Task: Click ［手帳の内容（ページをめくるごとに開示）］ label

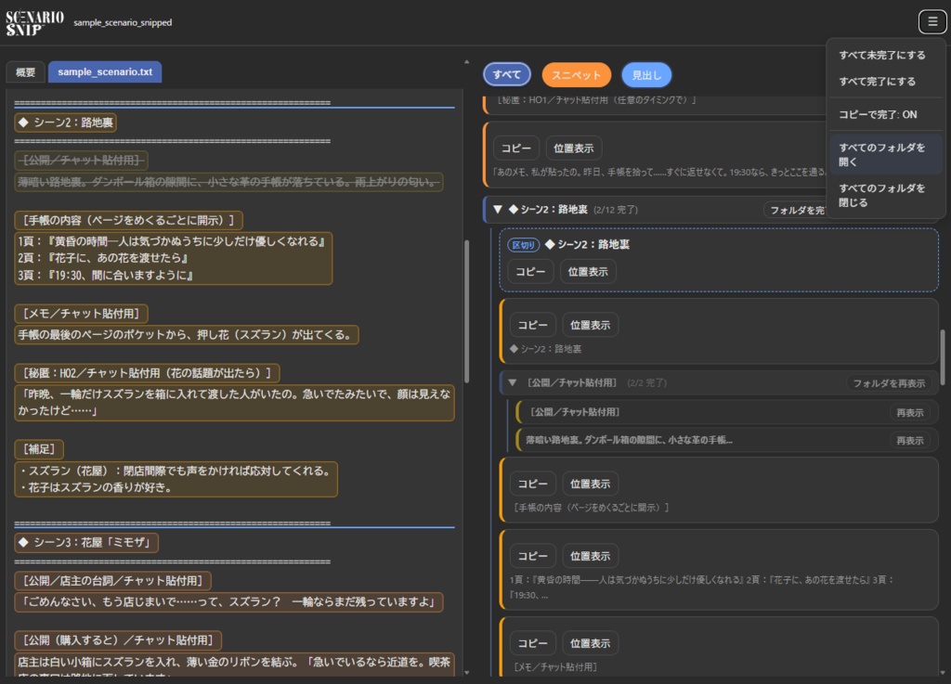Action: 128,219
